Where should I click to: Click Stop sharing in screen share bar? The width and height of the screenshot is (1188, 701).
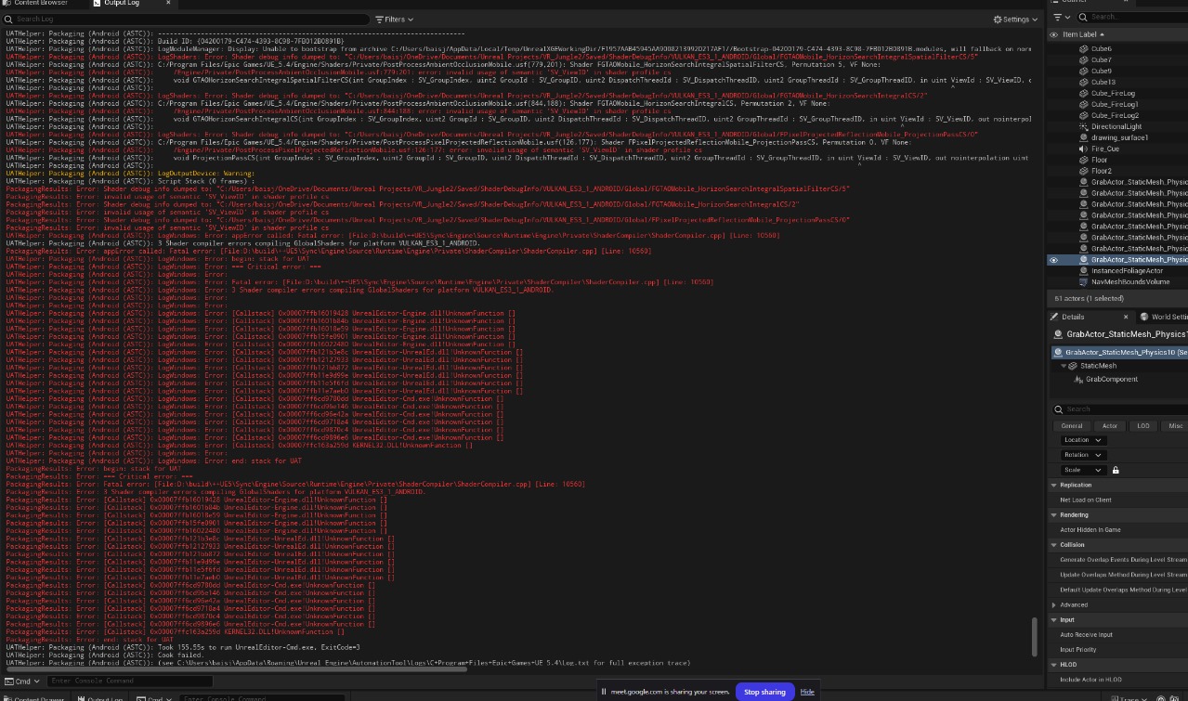click(764, 692)
